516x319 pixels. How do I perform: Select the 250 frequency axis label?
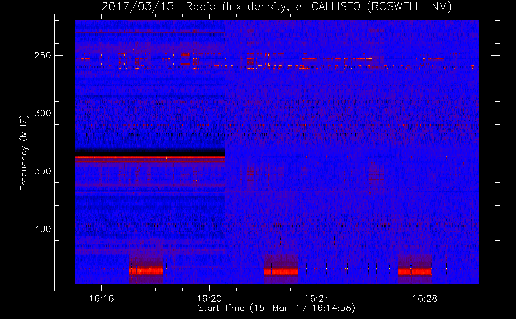tap(43, 56)
